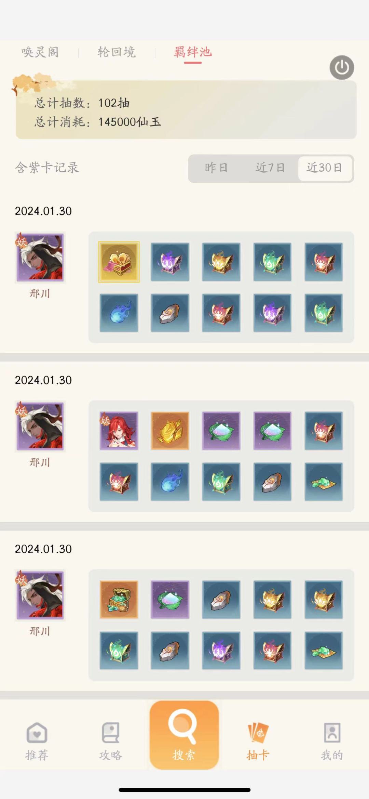Select the 抽卡 cards icon
The height and width of the screenshot is (799, 369).
tap(258, 733)
